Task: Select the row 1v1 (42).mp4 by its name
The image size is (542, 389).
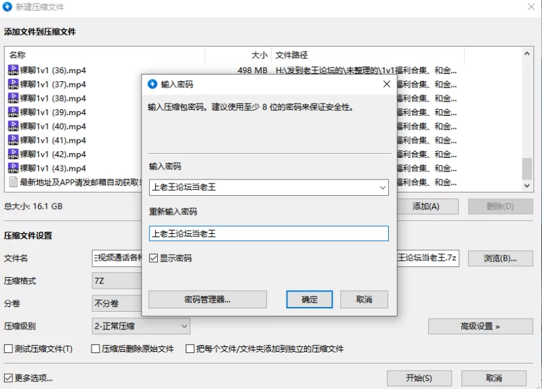Action: (x=53, y=155)
